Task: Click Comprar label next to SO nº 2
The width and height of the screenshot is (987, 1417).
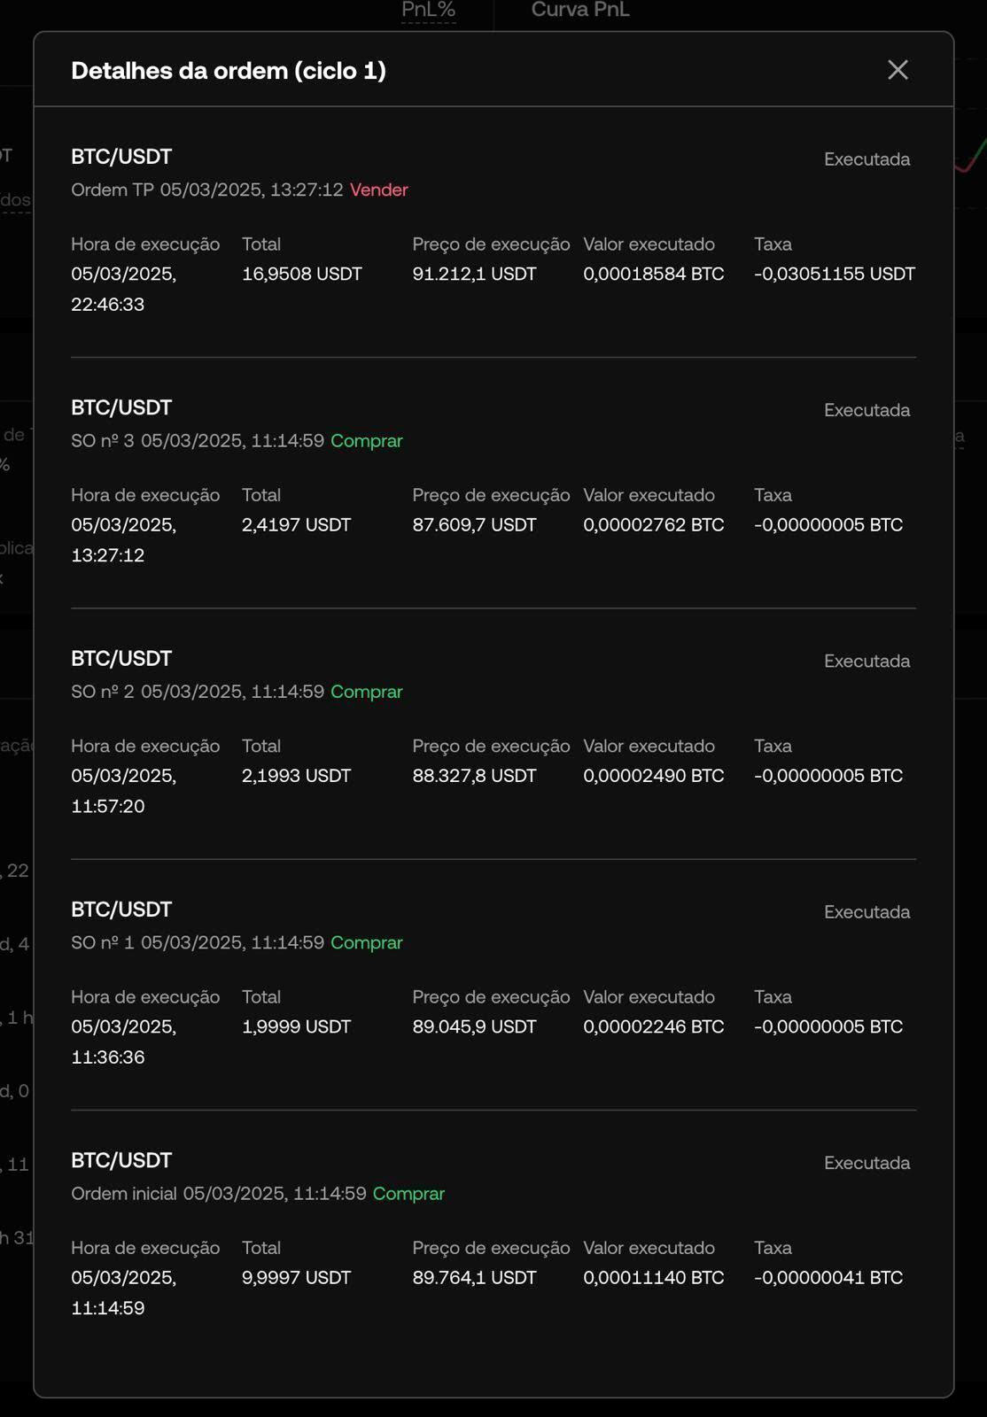Action: click(x=367, y=691)
